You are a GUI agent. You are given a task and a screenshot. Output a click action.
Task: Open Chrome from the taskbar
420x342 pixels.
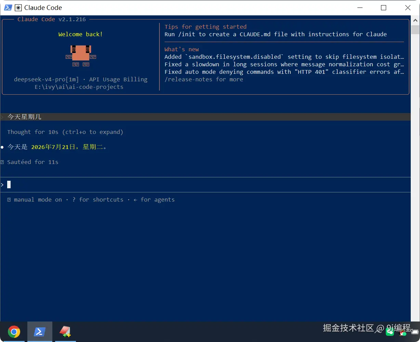[x=14, y=331]
